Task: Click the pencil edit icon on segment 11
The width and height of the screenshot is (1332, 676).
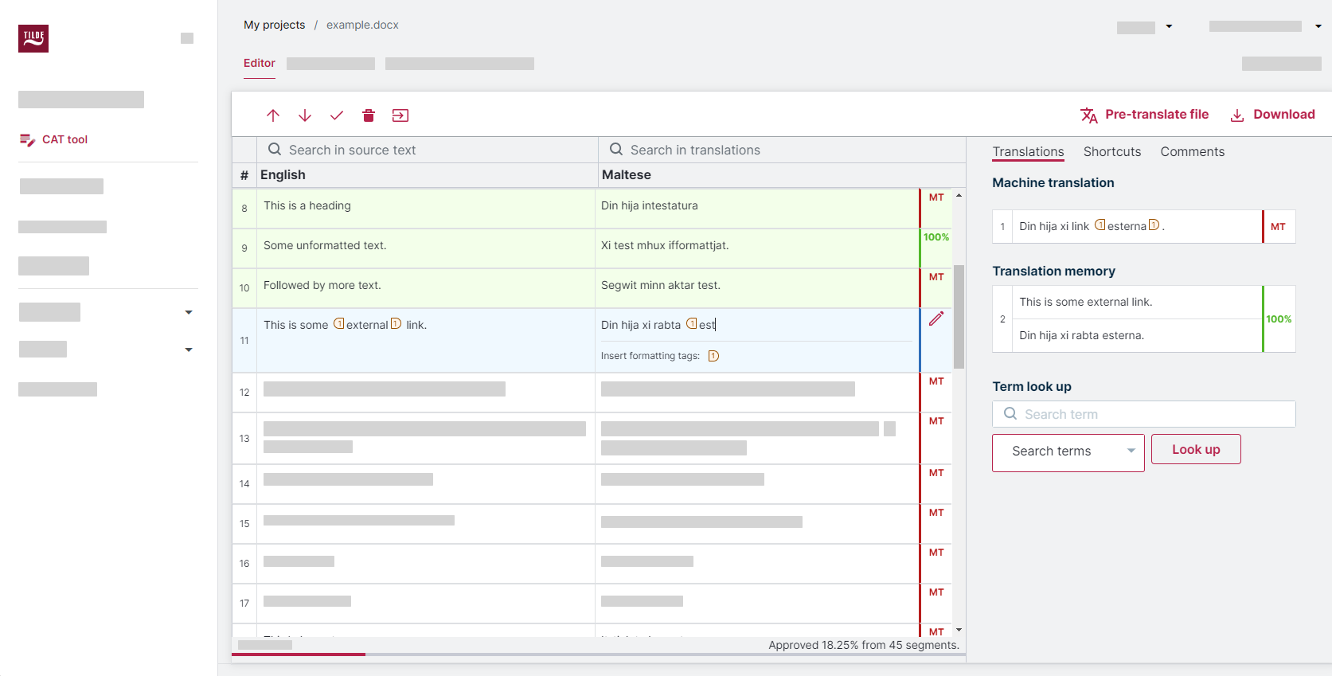Action: coord(936,318)
